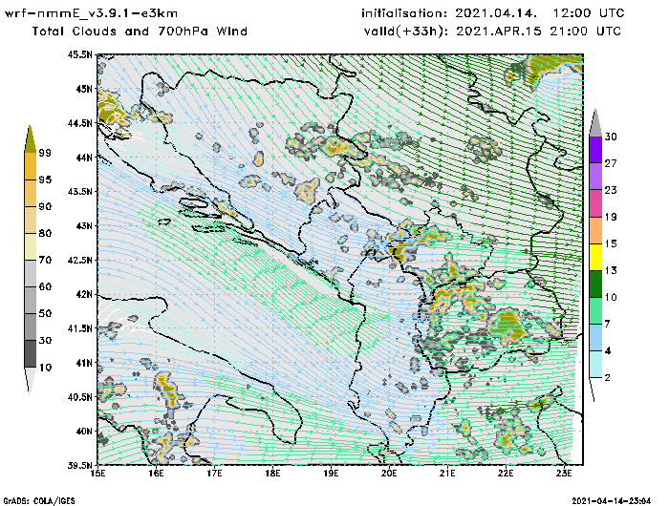
Task: Click the 23 wind legend label
Action: click(x=611, y=190)
